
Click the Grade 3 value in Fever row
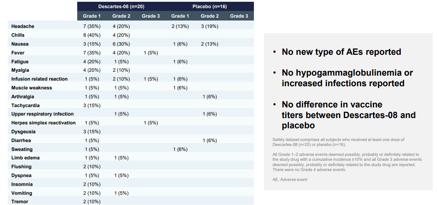click(x=151, y=53)
